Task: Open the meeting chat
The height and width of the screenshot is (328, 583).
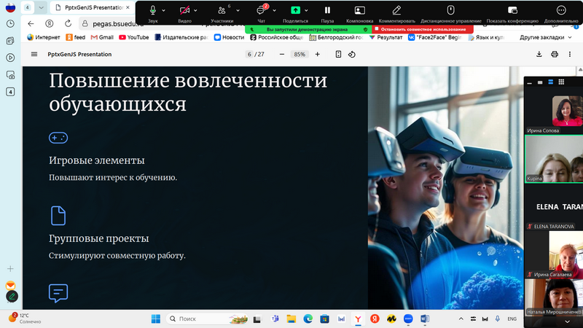Action: (x=261, y=10)
